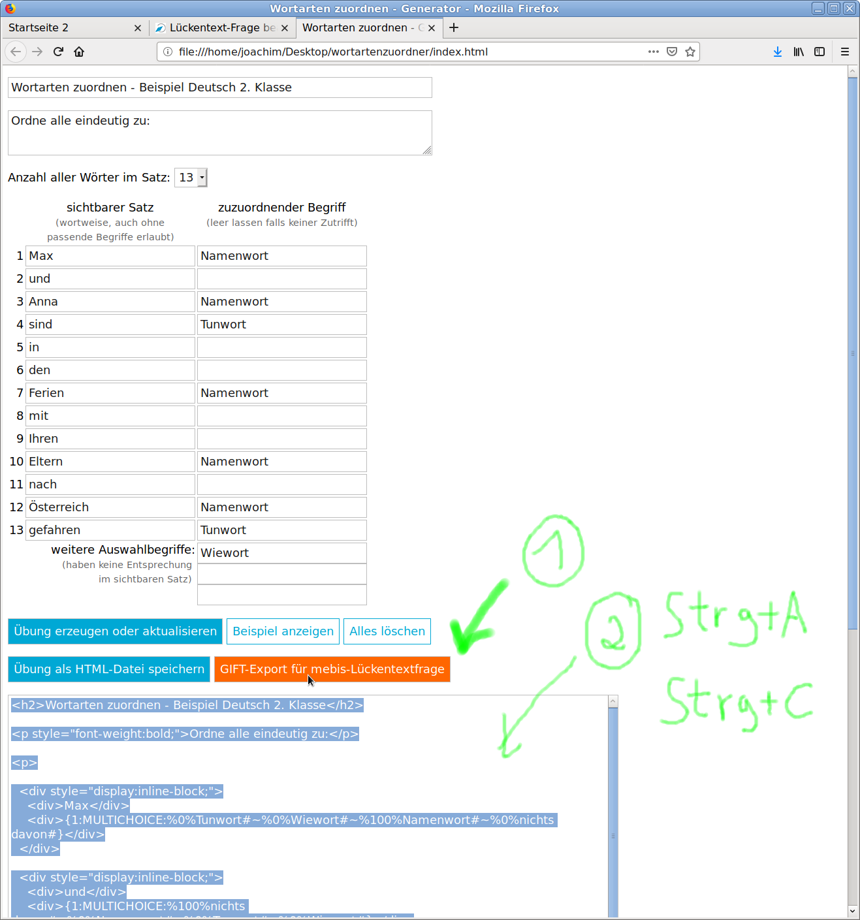Open the Firefox downloads panel
The image size is (860, 920).
pos(777,52)
